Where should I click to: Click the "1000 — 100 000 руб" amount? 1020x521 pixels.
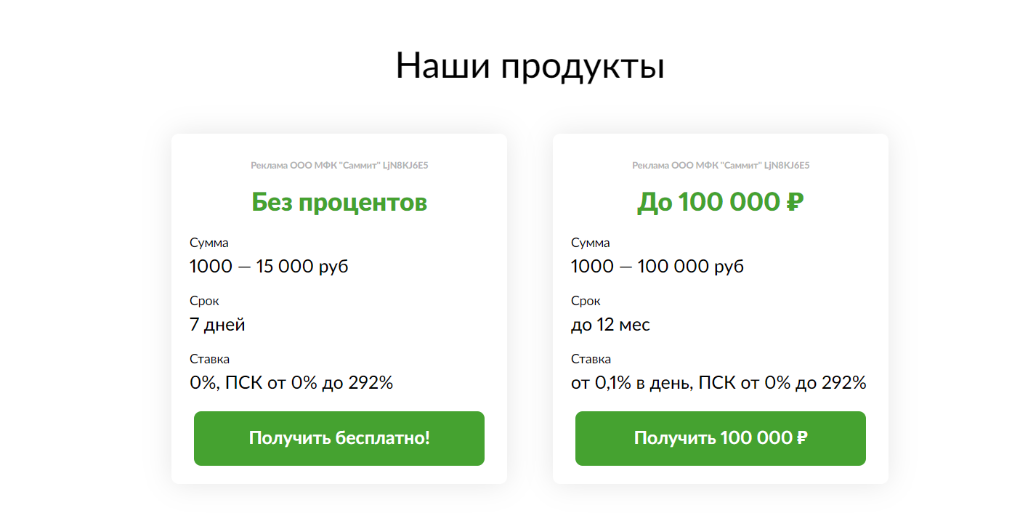click(657, 266)
